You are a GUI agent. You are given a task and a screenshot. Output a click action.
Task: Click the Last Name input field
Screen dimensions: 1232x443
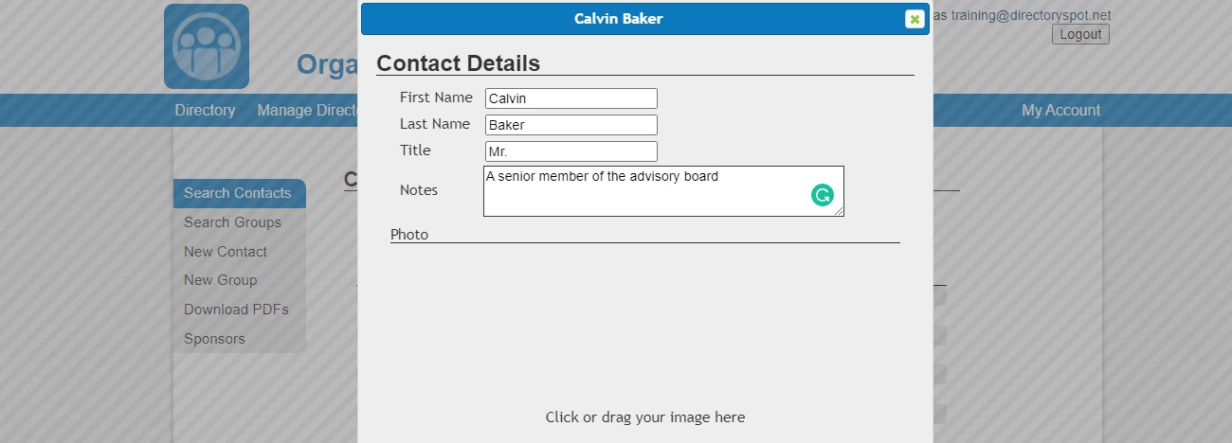571,125
